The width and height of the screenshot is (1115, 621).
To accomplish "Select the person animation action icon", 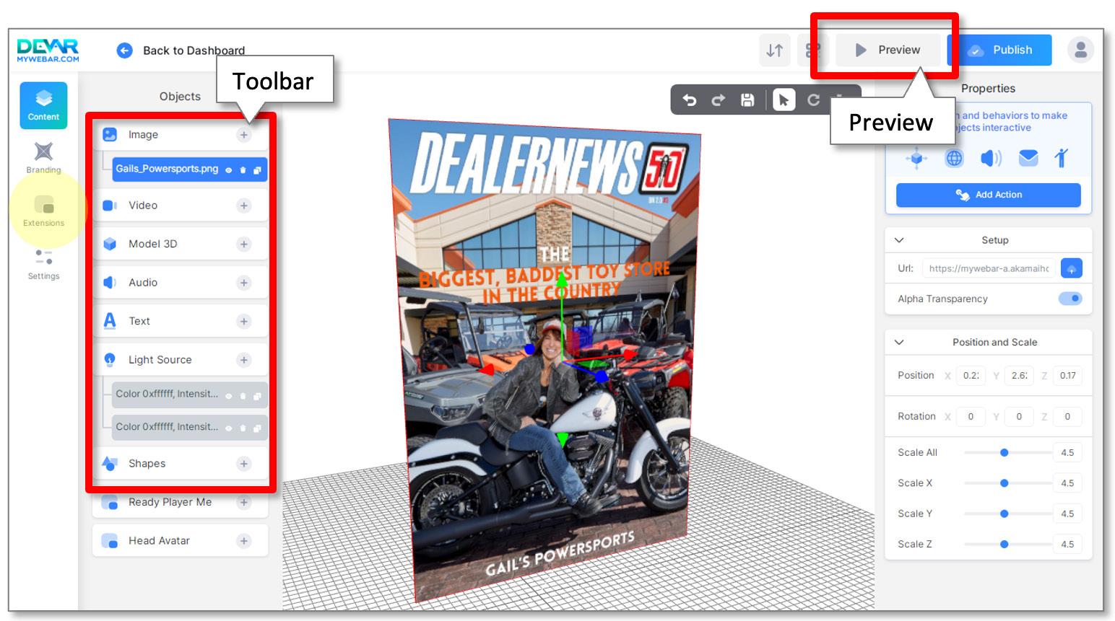I will (1061, 158).
